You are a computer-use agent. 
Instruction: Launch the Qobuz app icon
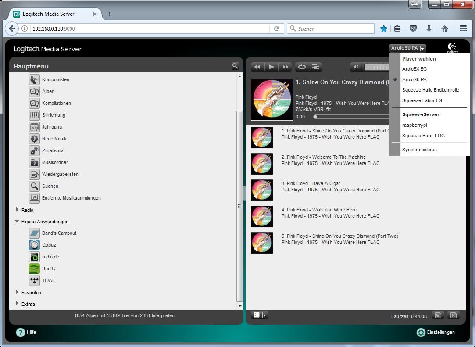(x=34, y=245)
